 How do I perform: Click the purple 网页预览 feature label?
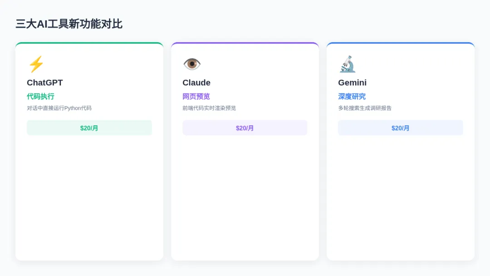pyautogui.click(x=196, y=97)
